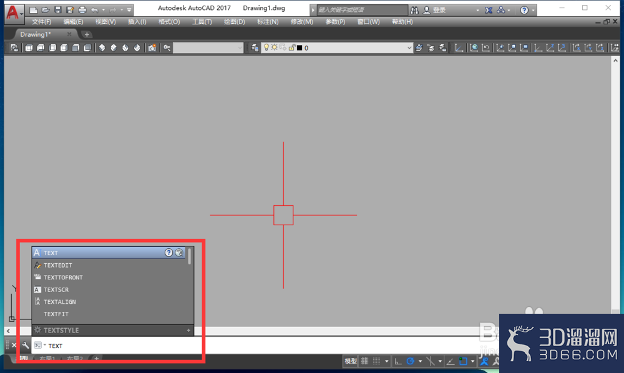Image resolution: width=624 pixels, height=373 pixels.
Task: Click the UCS Previous icon
Action: point(485,48)
